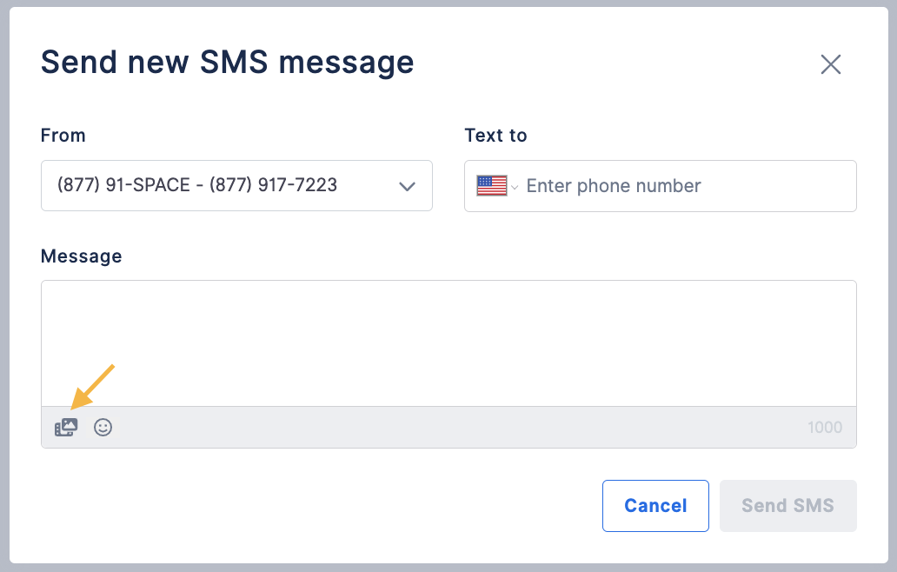Image resolution: width=897 pixels, height=572 pixels.
Task: Click the Send SMS button
Action: click(x=788, y=506)
